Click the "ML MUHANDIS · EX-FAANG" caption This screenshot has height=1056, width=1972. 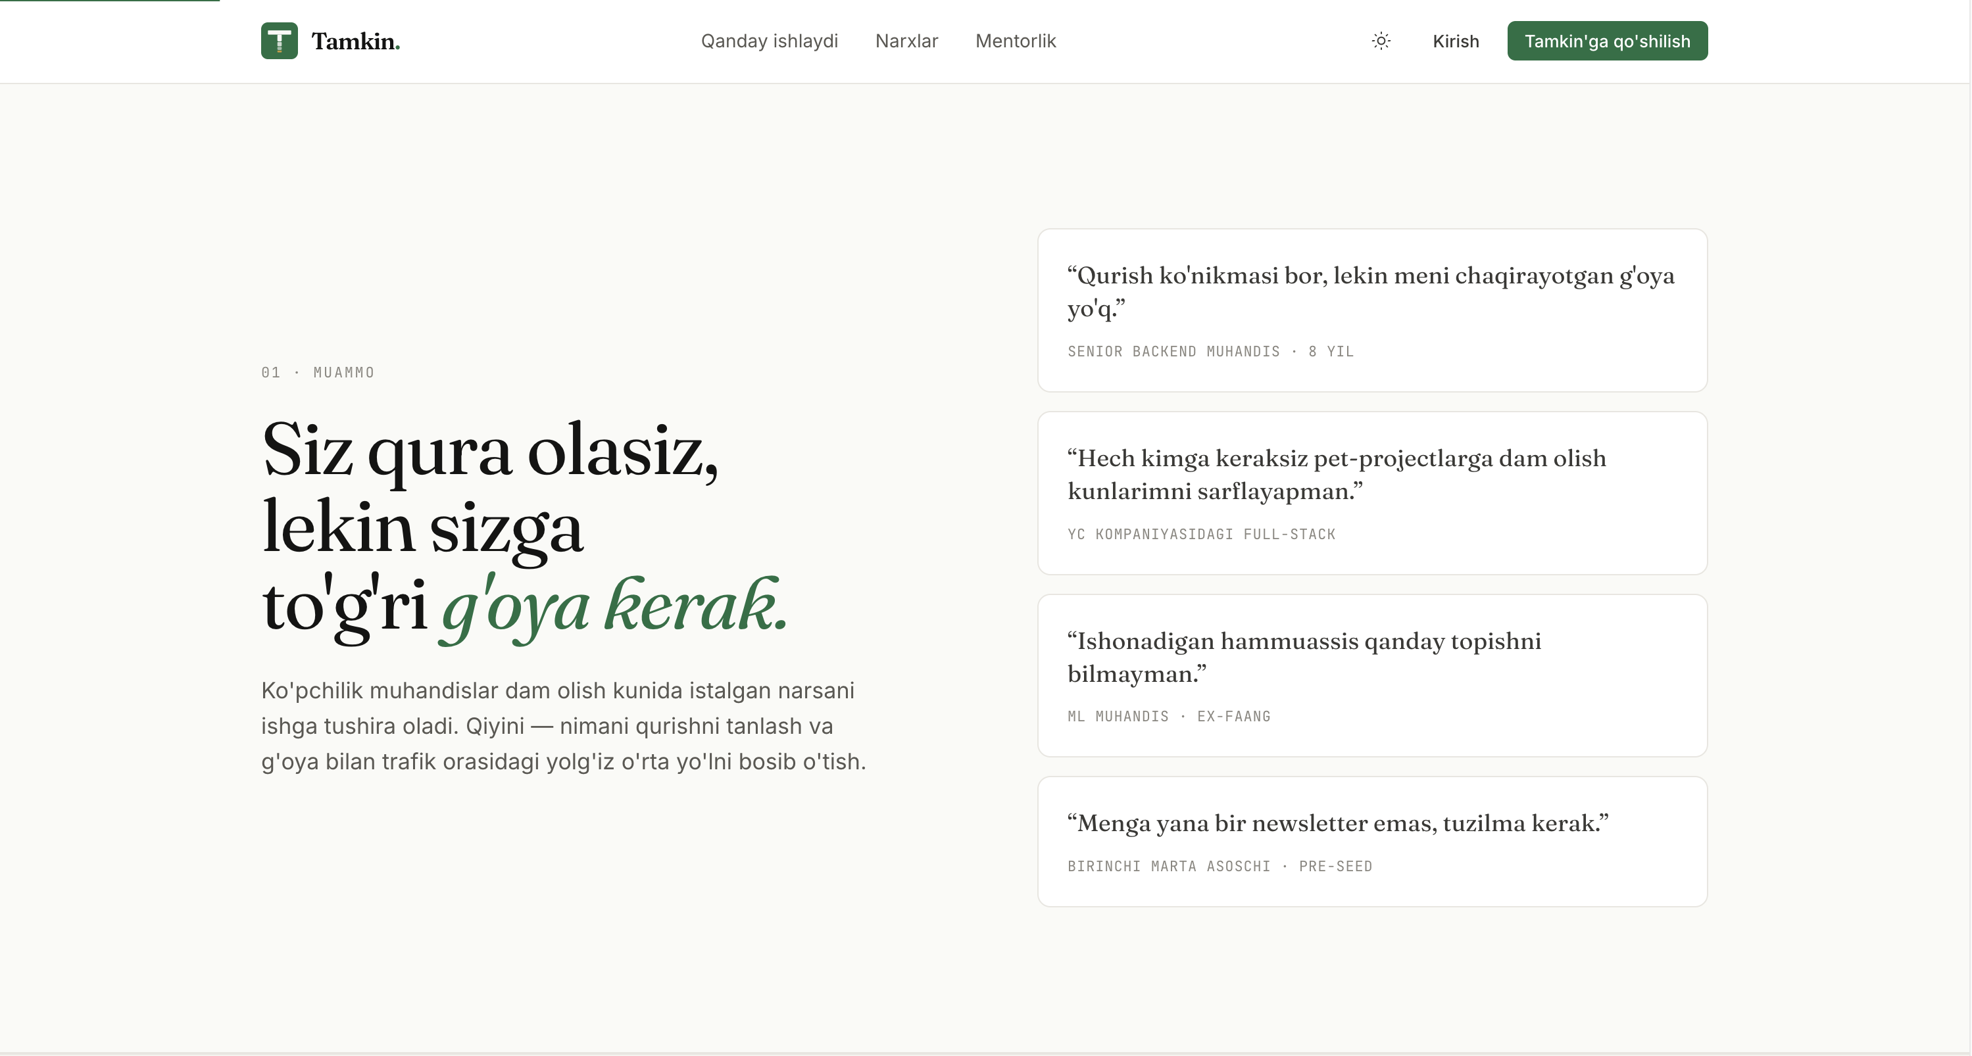(x=1169, y=716)
